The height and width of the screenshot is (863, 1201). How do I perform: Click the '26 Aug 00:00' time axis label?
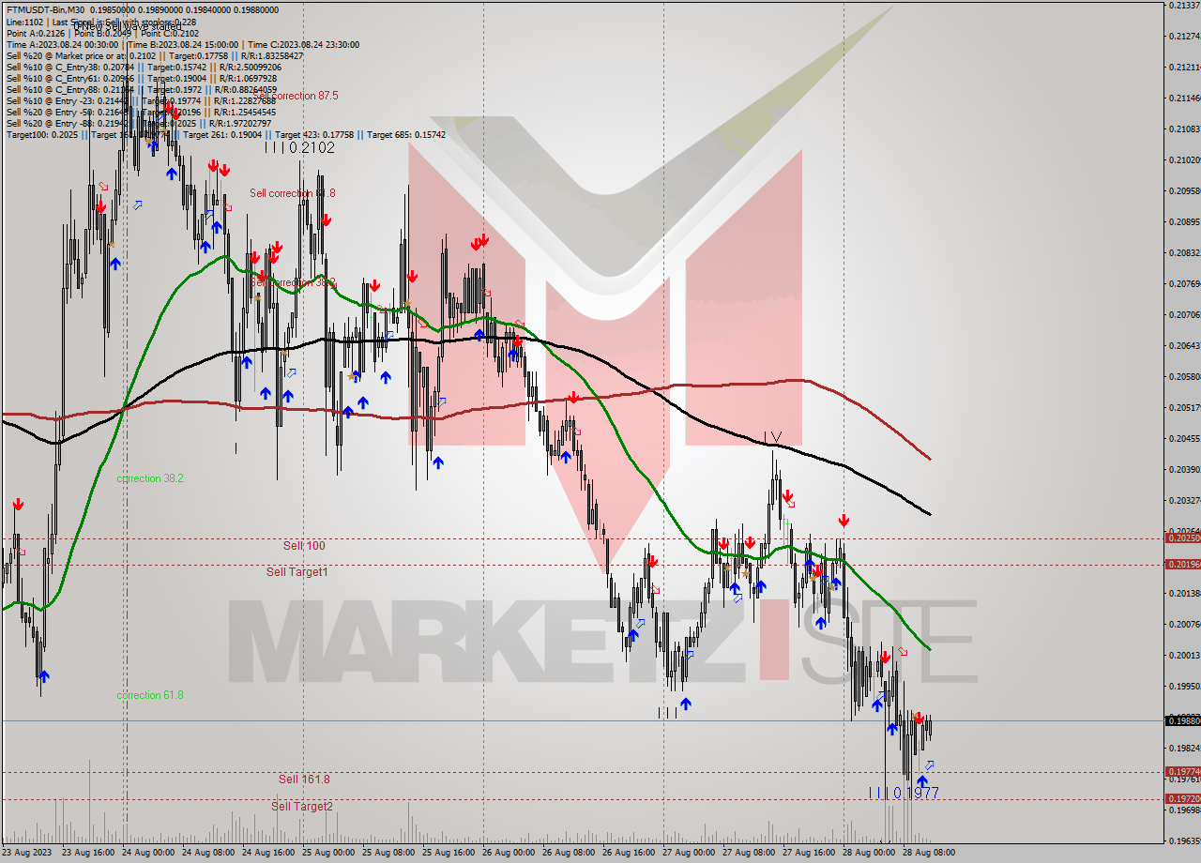click(x=509, y=853)
